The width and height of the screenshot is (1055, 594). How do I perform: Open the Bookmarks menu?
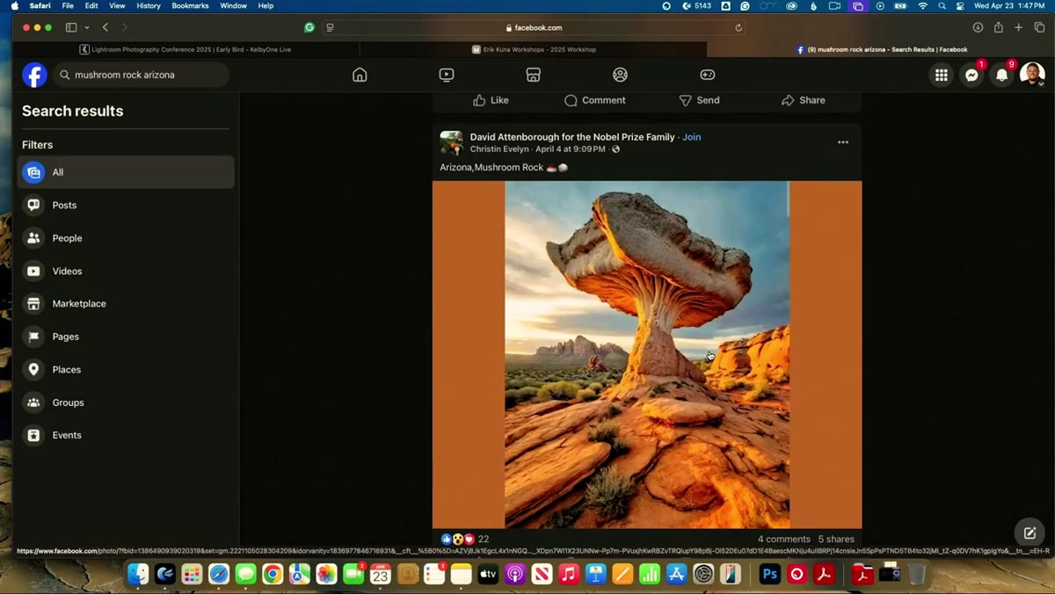tap(191, 6)
